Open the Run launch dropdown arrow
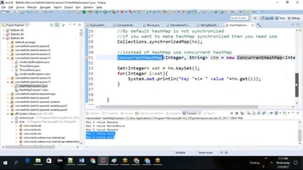 coord(109,12)
